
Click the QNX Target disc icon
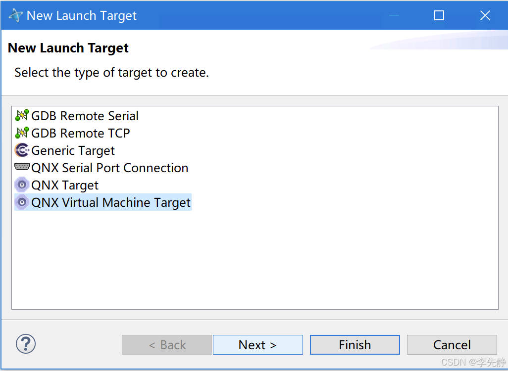[x=22, y=185]
